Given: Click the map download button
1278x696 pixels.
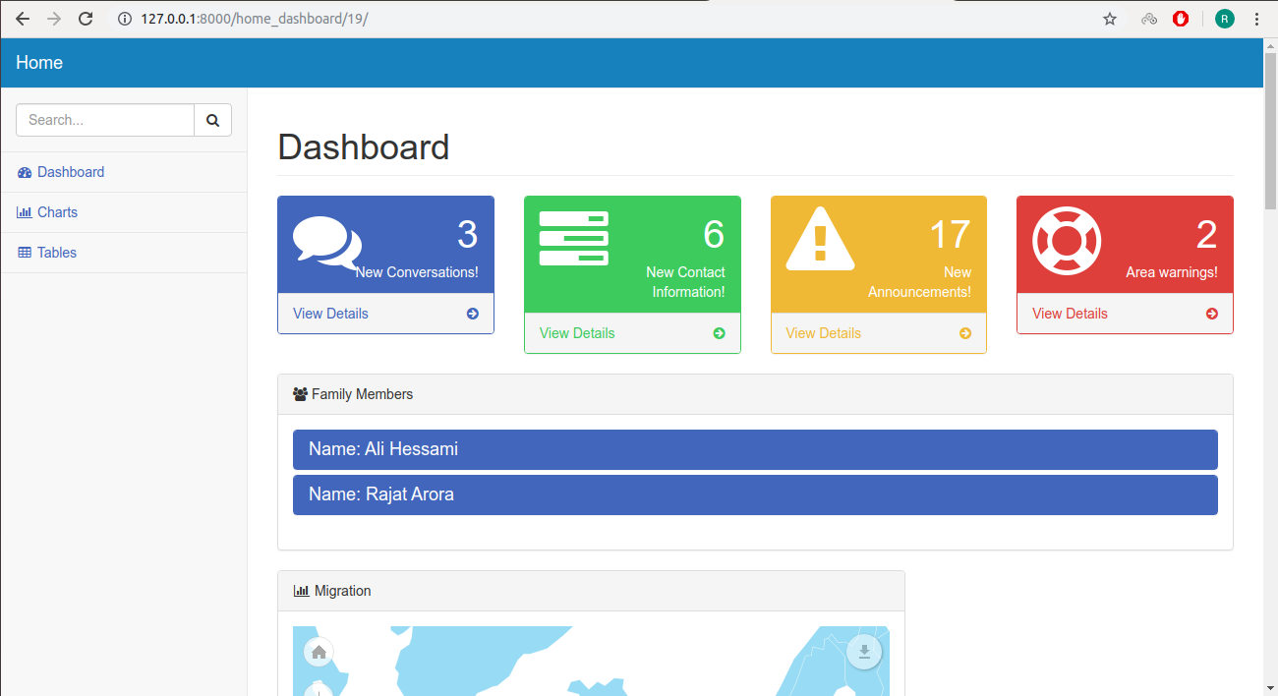Looking at the screenshot, I should [x=865, y=652].
